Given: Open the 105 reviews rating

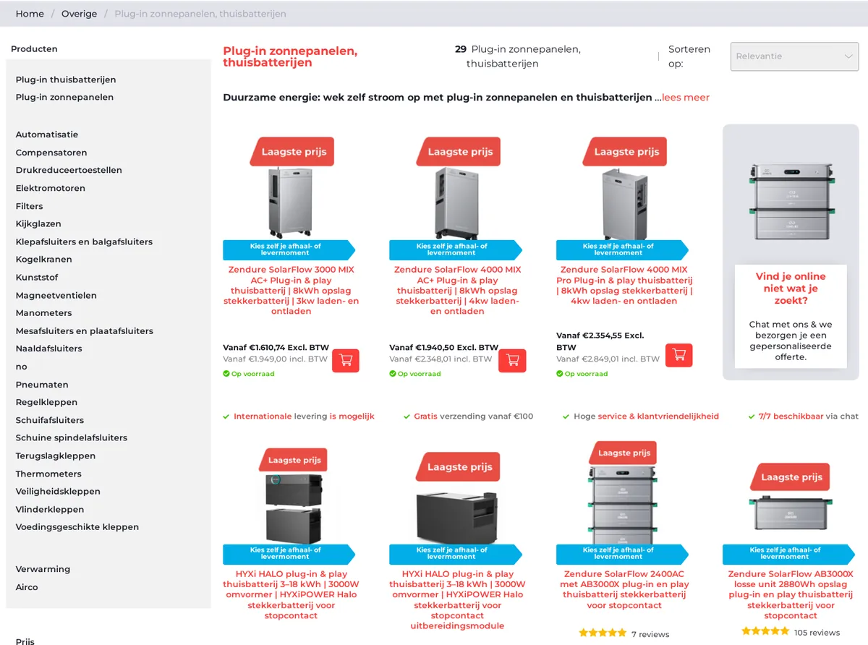Looking at the screenshot, I should point(791,632).
